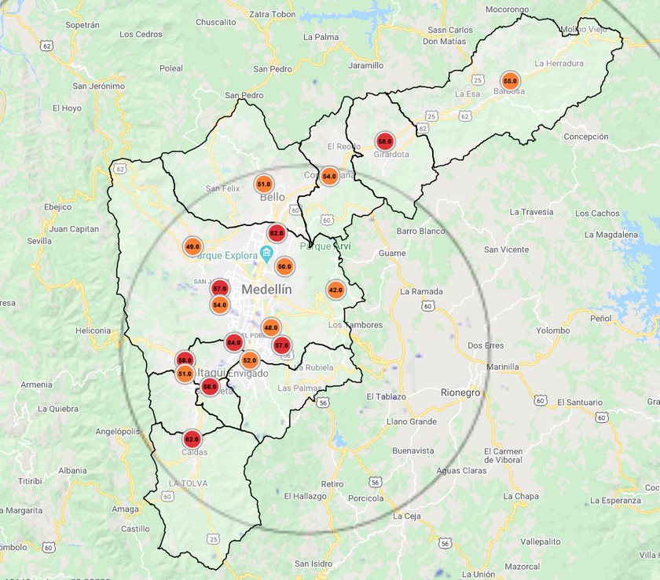Select the 62.0 marker north of Medellín
Screen dimensions: 660x580
(277, 233)
